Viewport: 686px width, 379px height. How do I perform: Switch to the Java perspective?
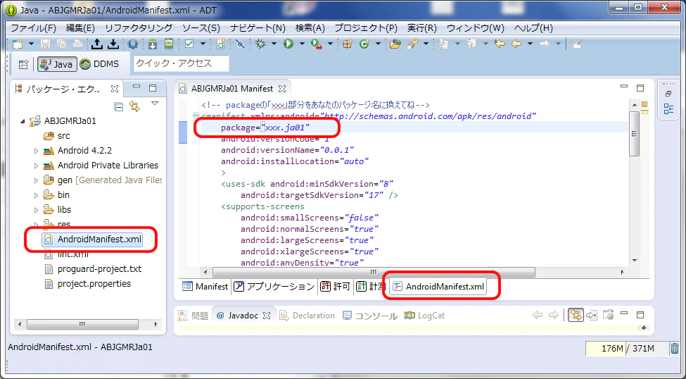pyautogui.click(x=57, y=64)
